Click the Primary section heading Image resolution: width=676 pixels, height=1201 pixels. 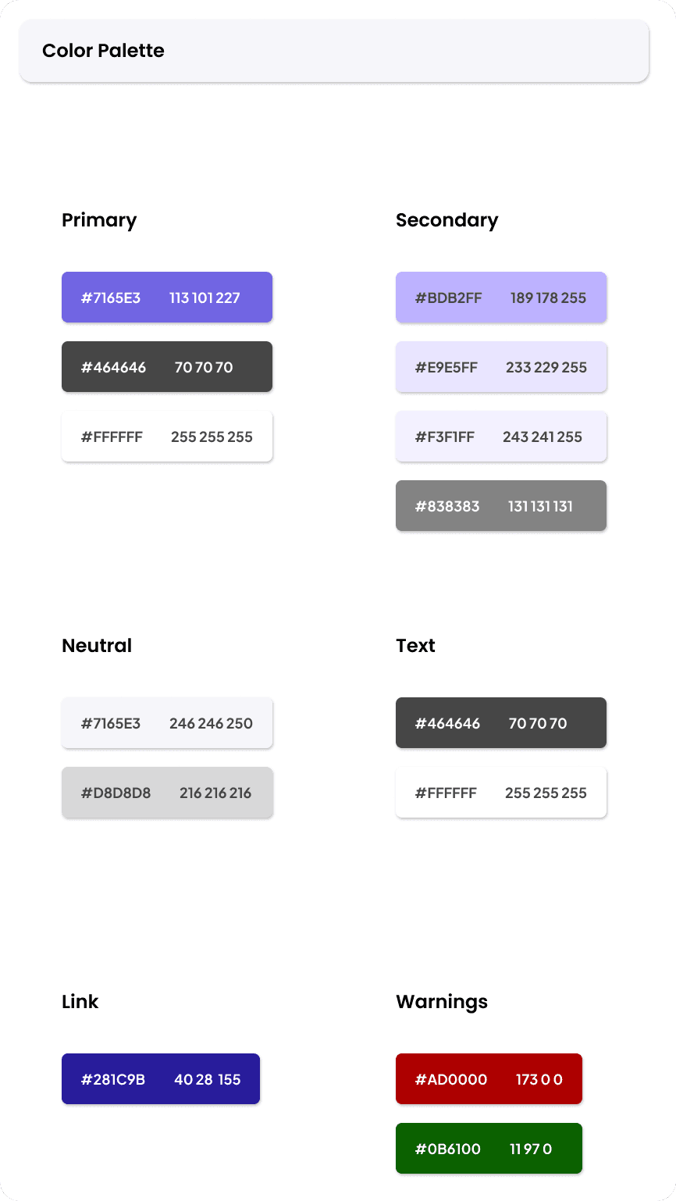click(x=99, y=220)
